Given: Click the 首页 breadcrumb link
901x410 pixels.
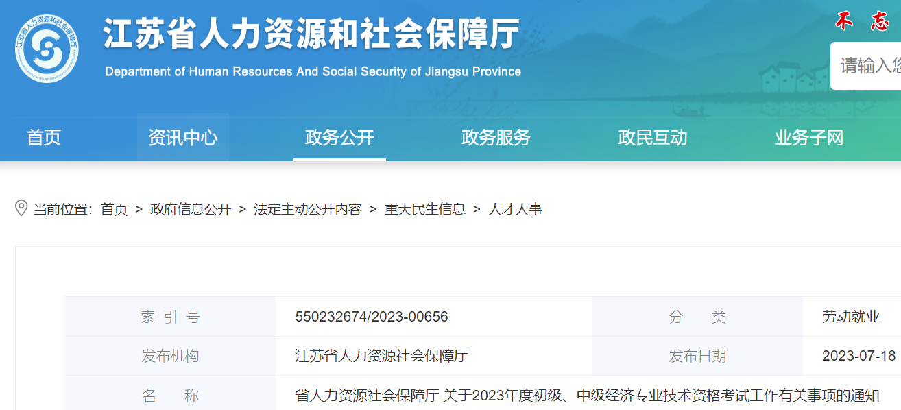Looking at the screenshot, I should click(x=114, y=209).
